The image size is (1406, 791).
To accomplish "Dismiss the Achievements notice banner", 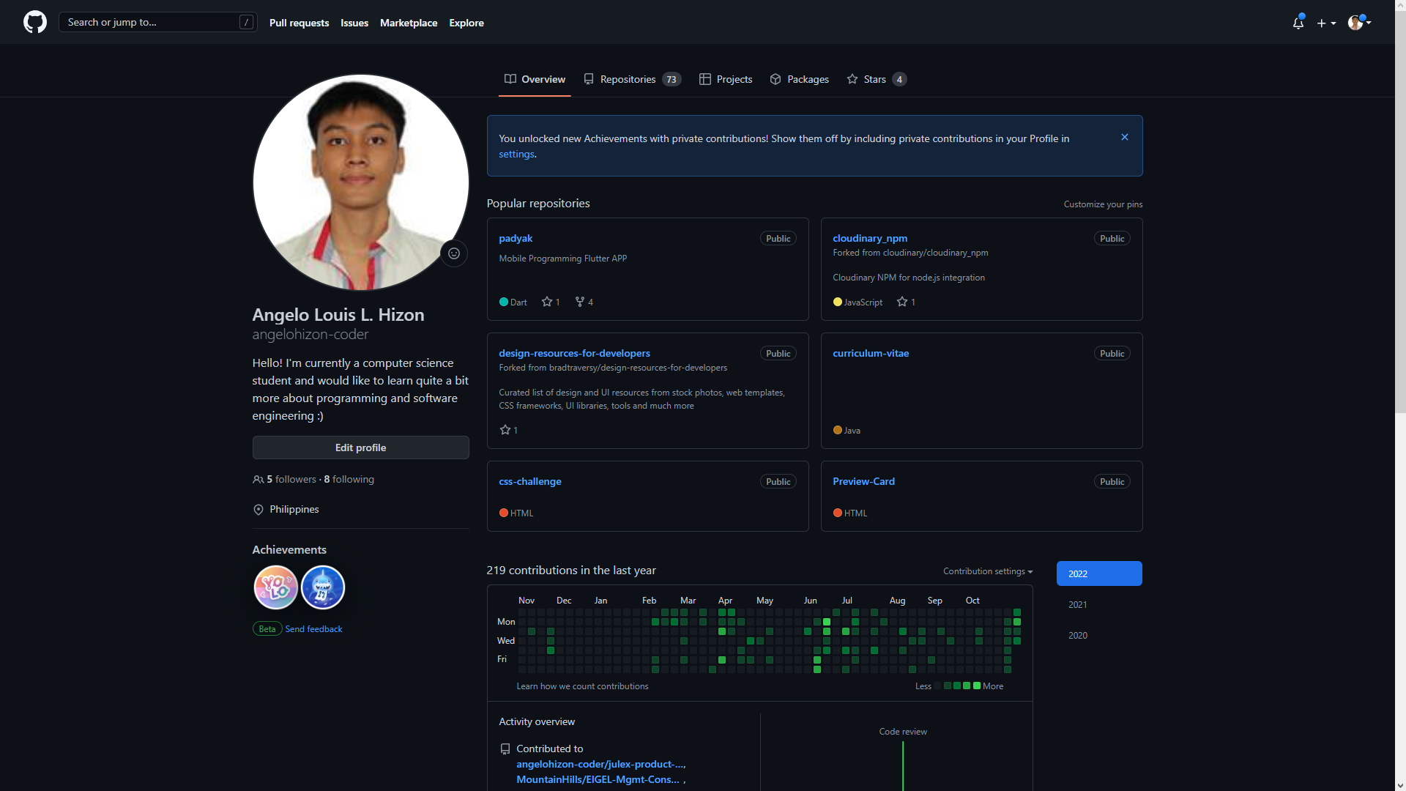I will pyautogui.click(x=1125, y=137).
